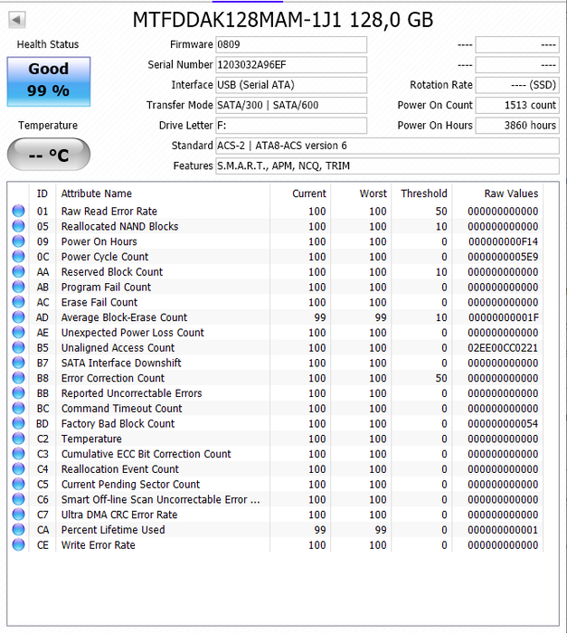Click status icon for Factory Bad Block Count
The height and width of the screenshot is (633, 567).
tap(18, 424)
